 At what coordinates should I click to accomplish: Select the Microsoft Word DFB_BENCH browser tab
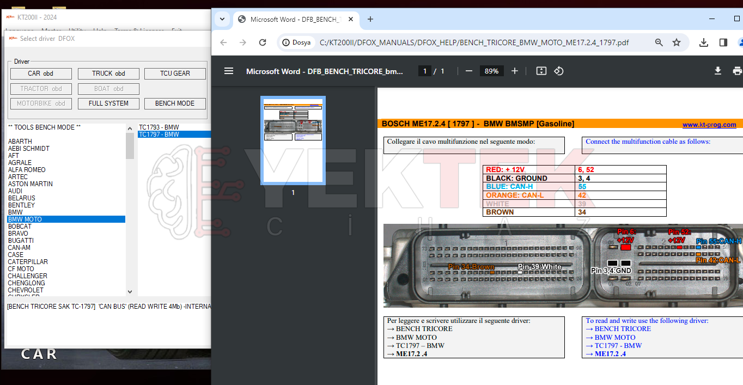[x=296, y=20]
